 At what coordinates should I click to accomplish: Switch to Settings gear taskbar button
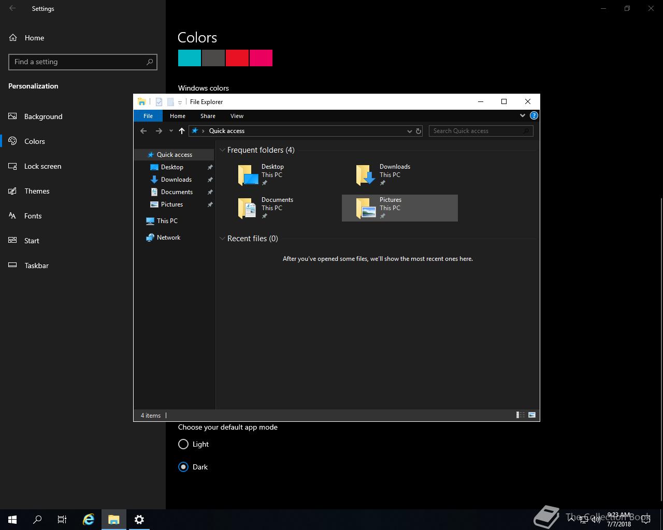click(x=139, y=520)
